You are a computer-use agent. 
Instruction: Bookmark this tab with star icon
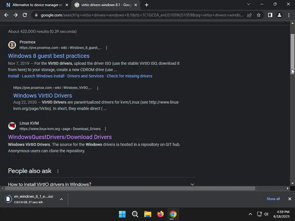click(259, 15)
